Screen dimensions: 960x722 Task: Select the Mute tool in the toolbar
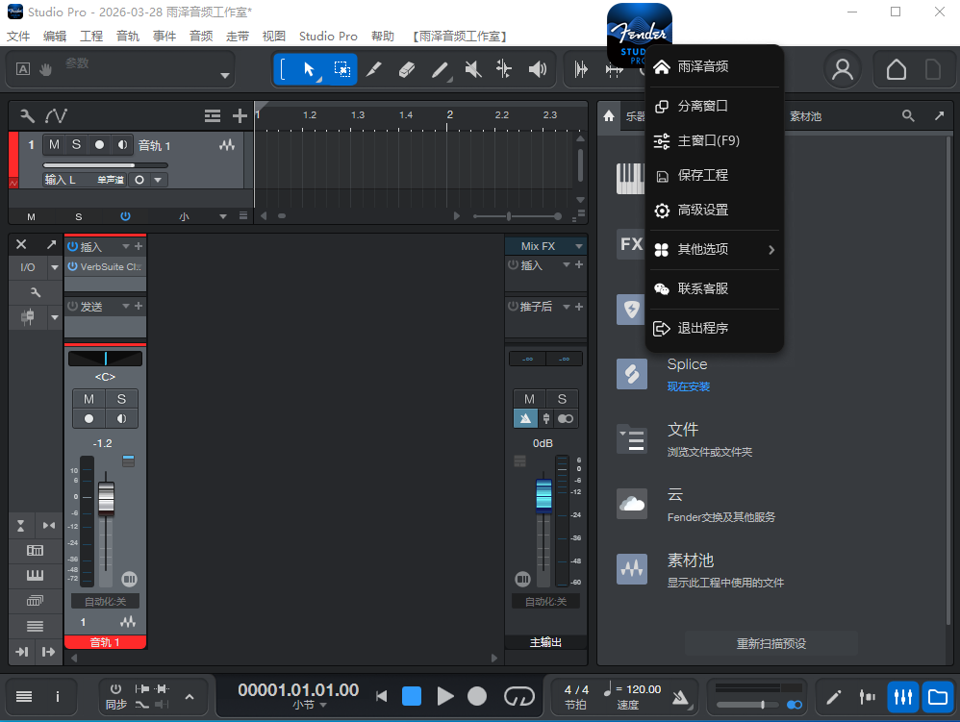click(472, 69)
